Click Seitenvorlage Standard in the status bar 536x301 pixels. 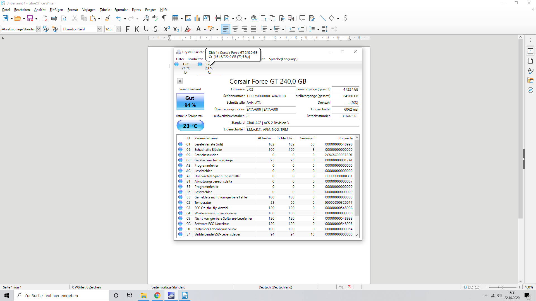tap(168, 287)
